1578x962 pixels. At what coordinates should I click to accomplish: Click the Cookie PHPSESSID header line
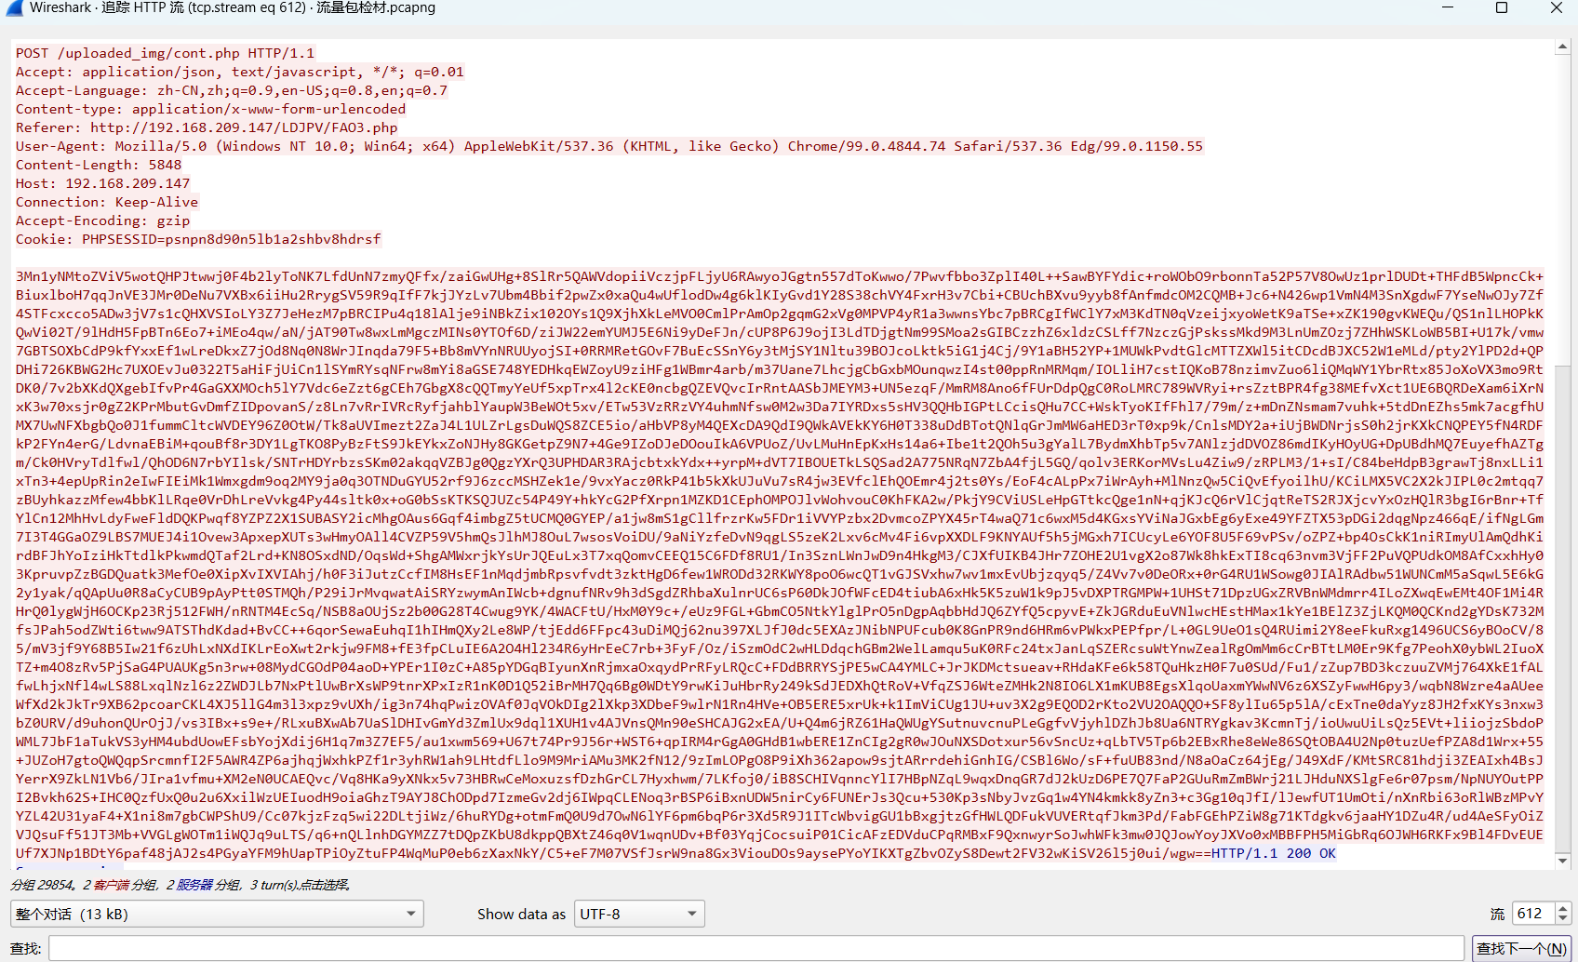(198, 239)
